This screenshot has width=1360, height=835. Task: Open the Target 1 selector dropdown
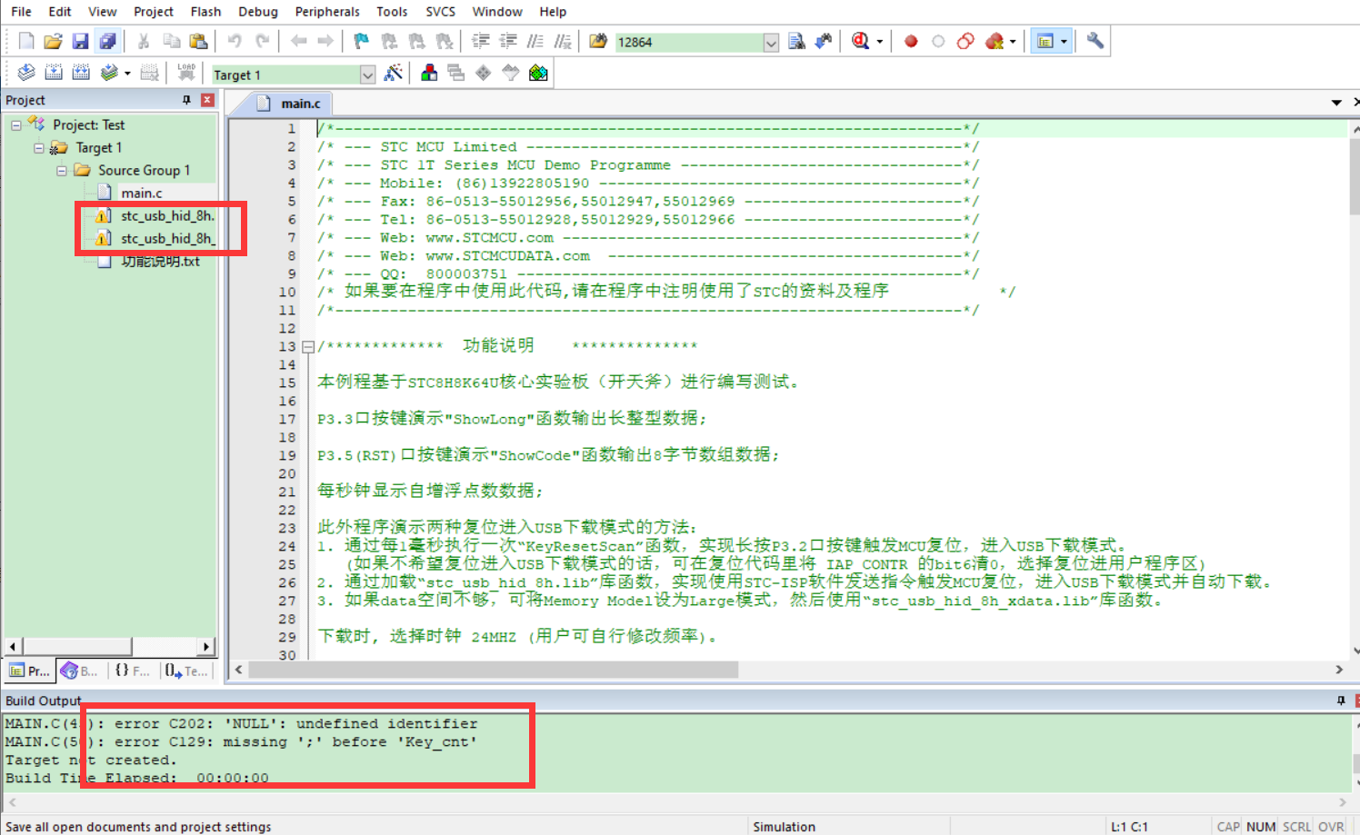click(367, 75)
